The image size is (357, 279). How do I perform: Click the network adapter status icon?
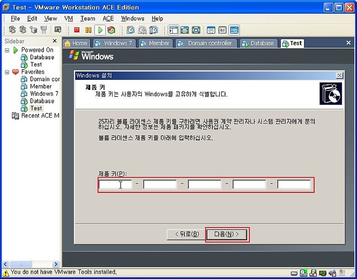point(323,273)
